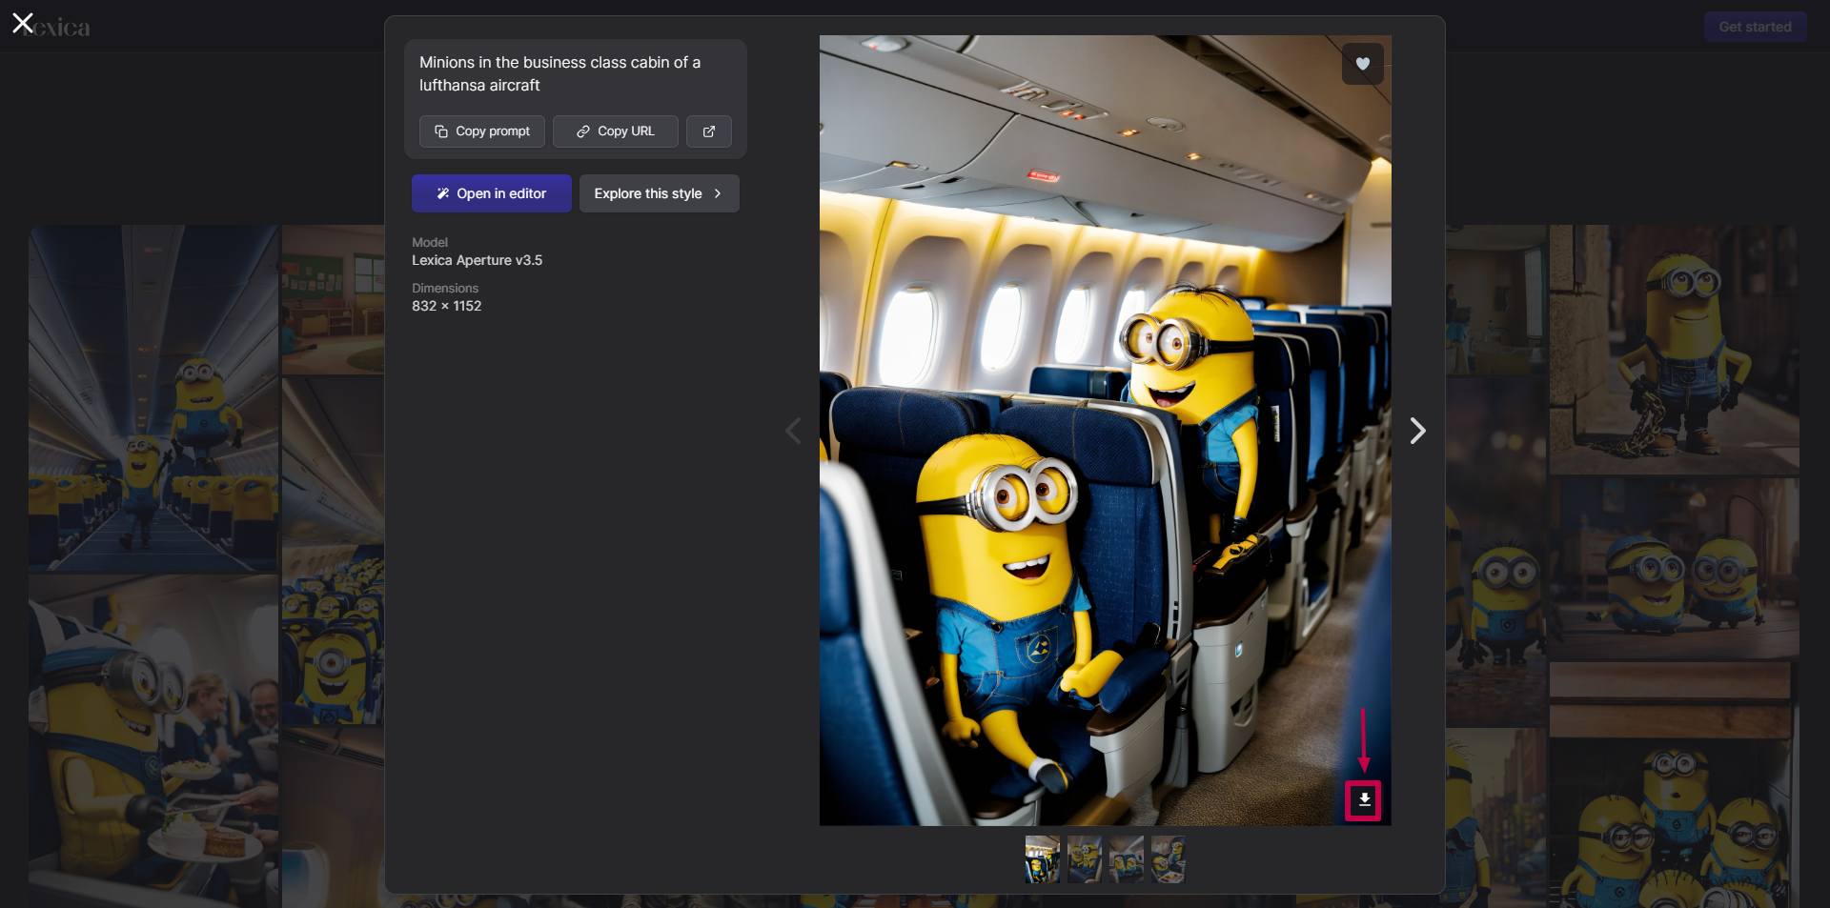Select the third thumbnail variation
Image resolution: width=1830 pixels, height=908 pixels.
tap(1126, 859)
